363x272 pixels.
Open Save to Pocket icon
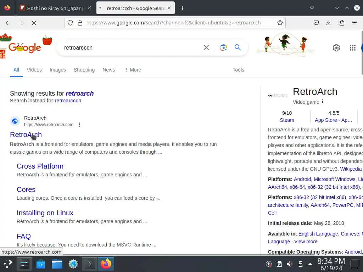tap(316, 23)
